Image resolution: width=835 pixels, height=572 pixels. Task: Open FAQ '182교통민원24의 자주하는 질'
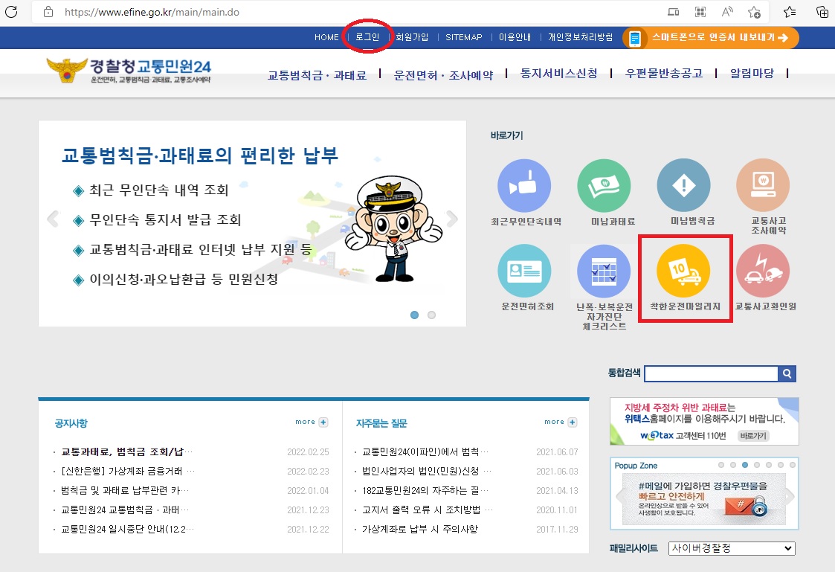425,490
